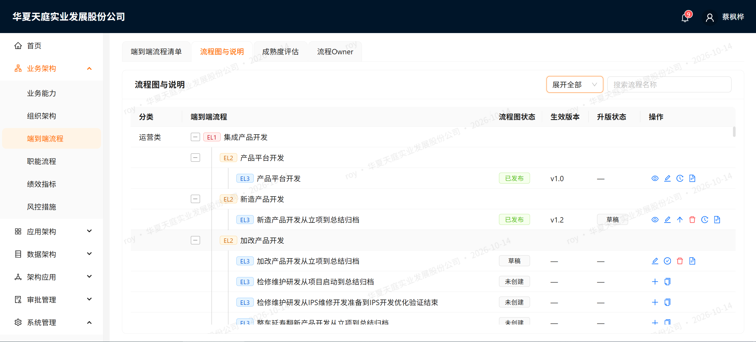Open the document icon for 产品平台开发 EL3 row
This screenshot has height=342, width=756.
pyautogui.click(x=692, y=179)
